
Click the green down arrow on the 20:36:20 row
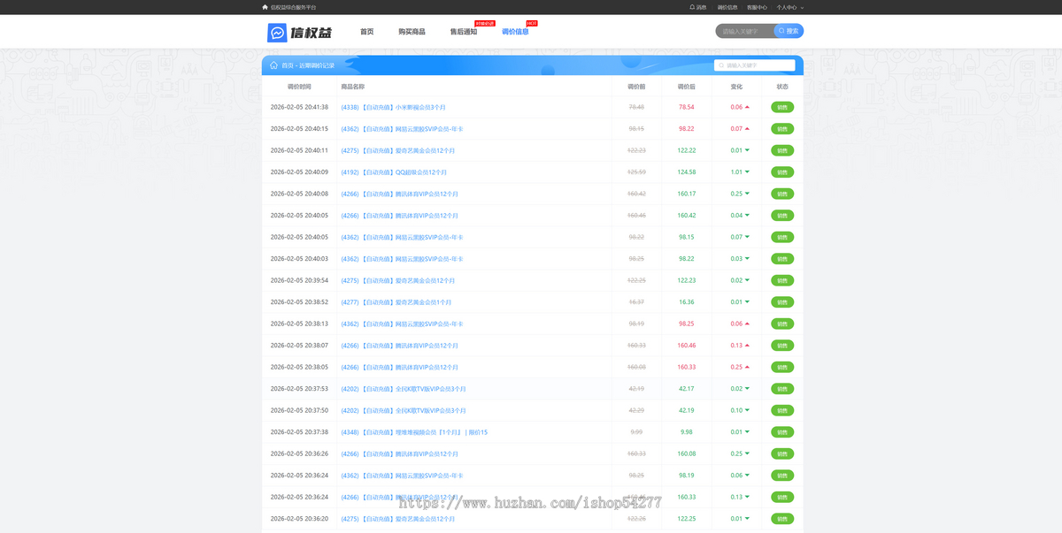[747, 519]
